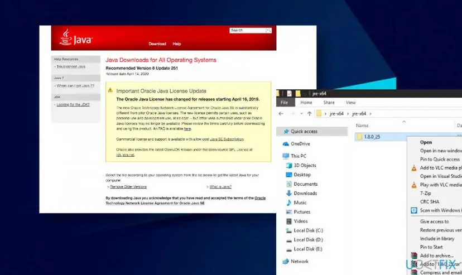Click the 1.8.0_25 folder icon

click(x=359, y=137)
